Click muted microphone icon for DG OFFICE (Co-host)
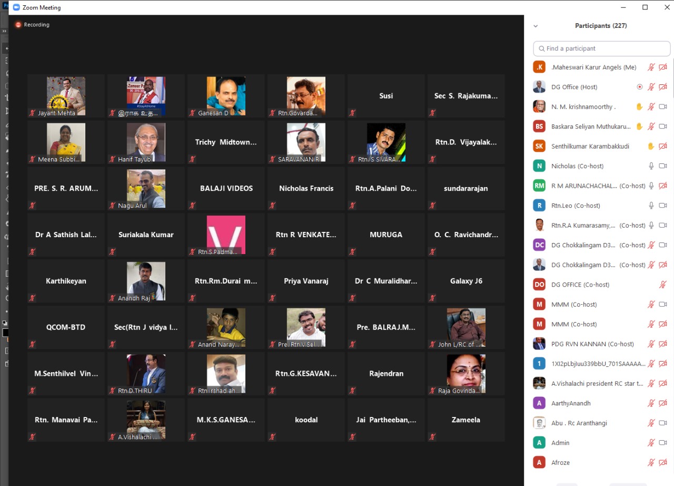The image size is (674, 486). (x=663, y=285)
